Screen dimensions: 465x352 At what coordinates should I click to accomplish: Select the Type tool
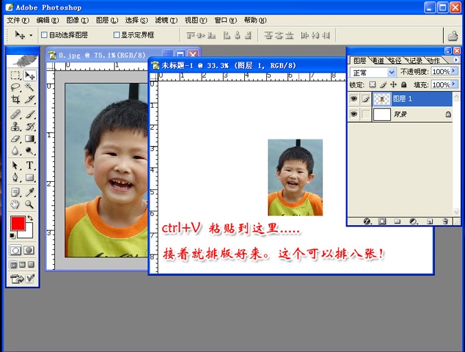coord(29,165)
